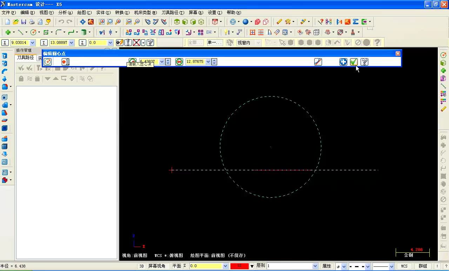This screenshot has width=449, height=271.
Task: Open the line style dropdown in status bar
Action: click(368, 266)
